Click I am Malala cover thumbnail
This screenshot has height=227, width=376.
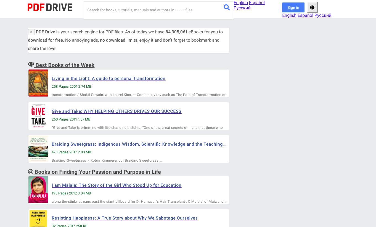(38, 190)
